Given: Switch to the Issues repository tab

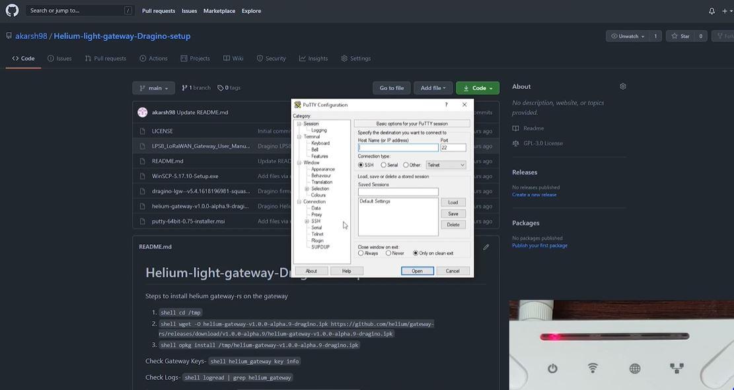Looking at the screenshot, I should (59, 59).
